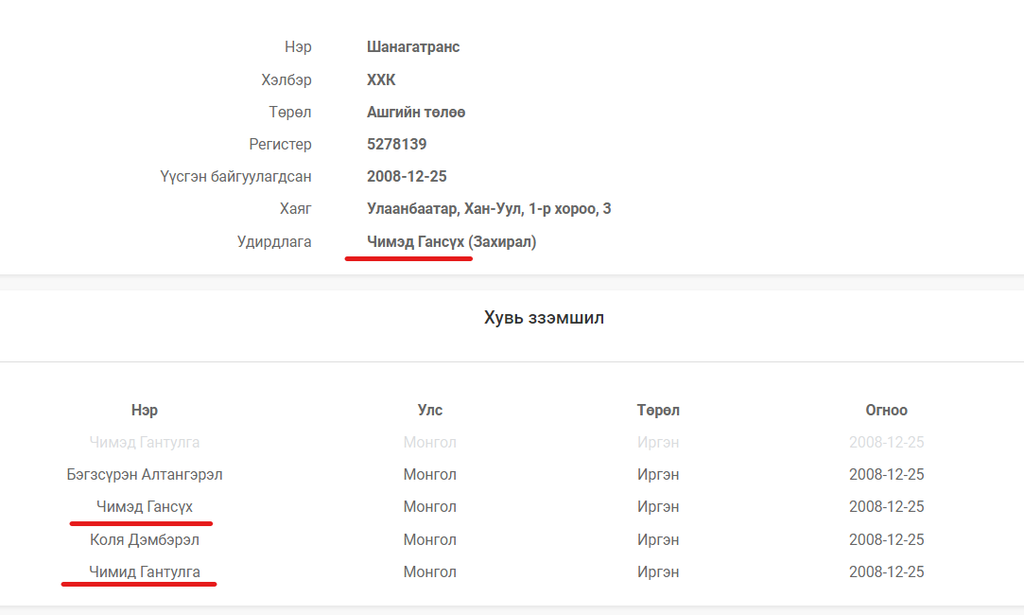The image size is (1024, 615).
Task: Open shareholder Чимид Гантулга in last row
Action: point(145,572)
